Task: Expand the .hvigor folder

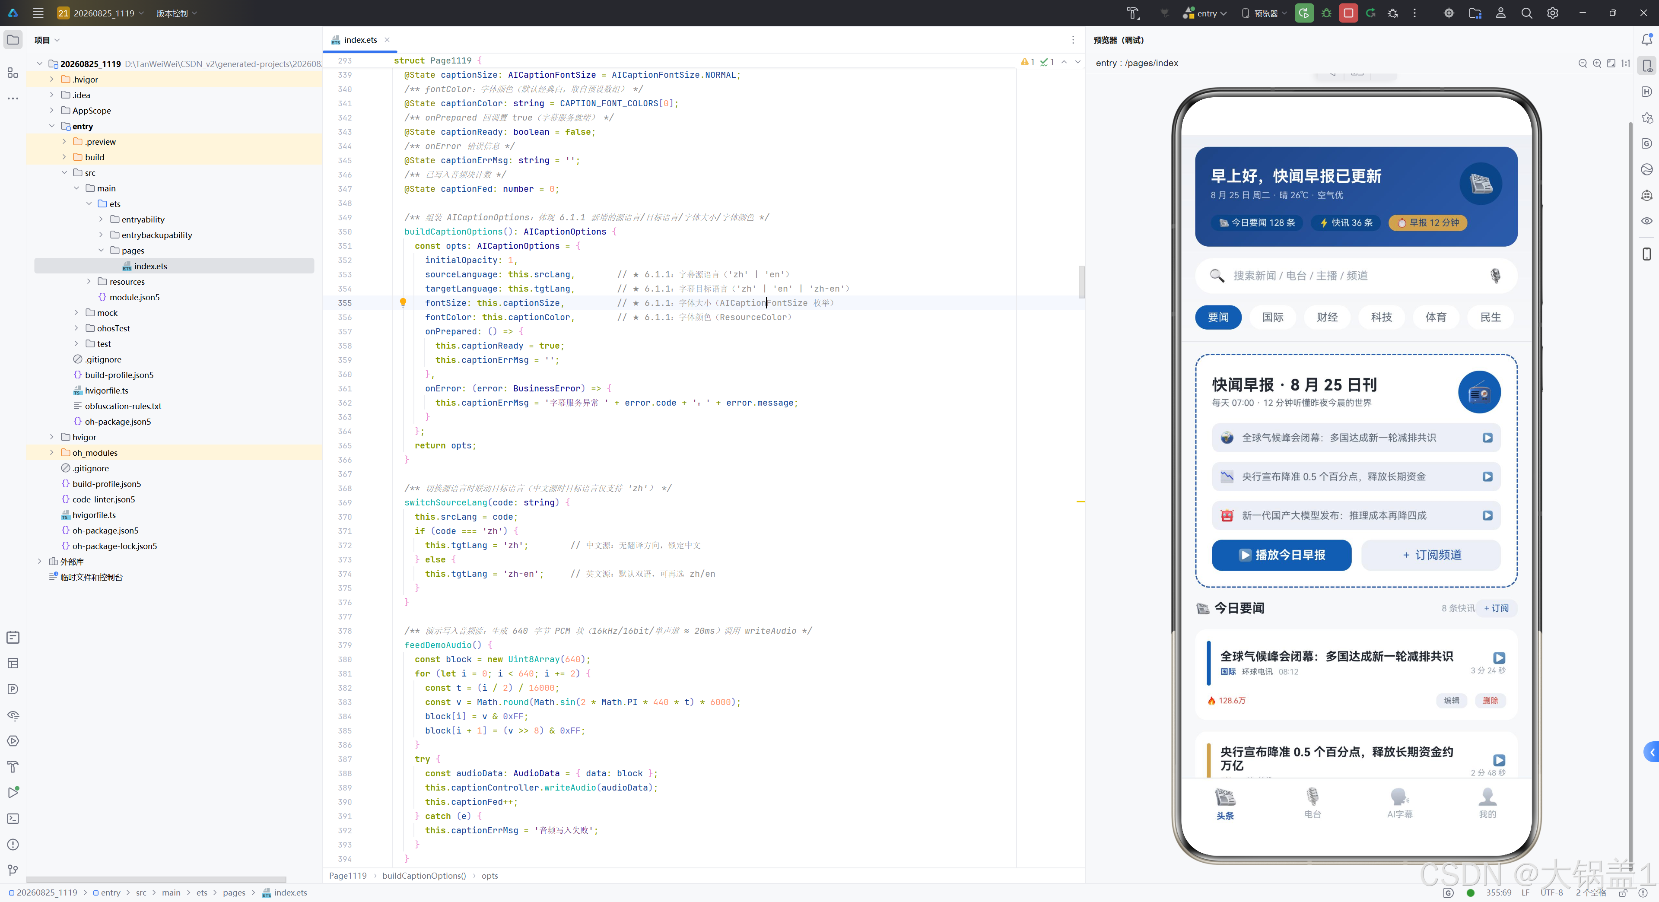Action: point(51,79)
